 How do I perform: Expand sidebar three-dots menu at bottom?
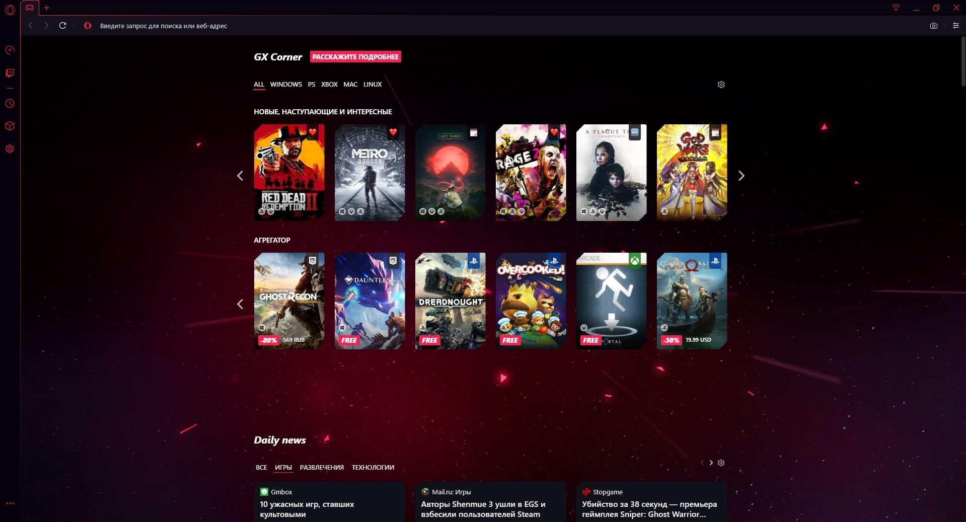coord(10,503)
